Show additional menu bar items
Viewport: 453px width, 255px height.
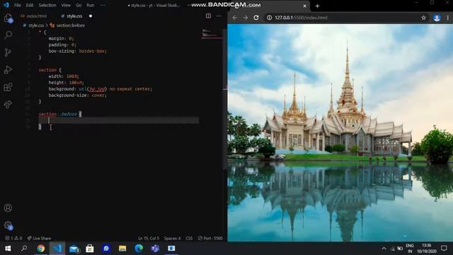(x=103, y=5)
